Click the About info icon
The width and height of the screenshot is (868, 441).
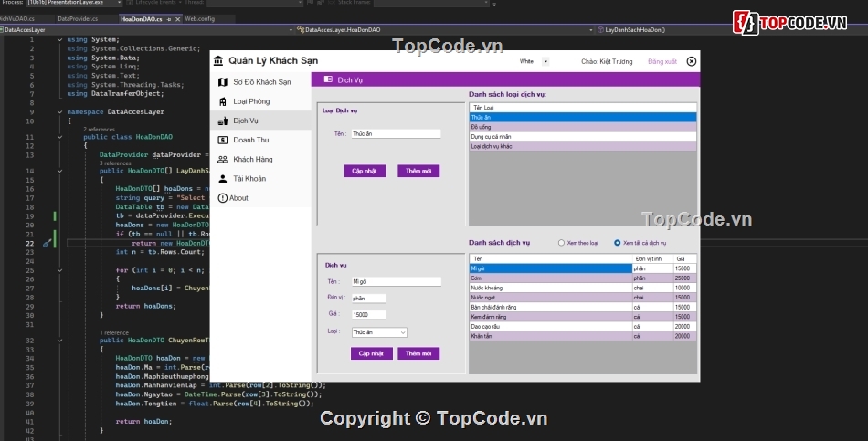click(222, 197)
